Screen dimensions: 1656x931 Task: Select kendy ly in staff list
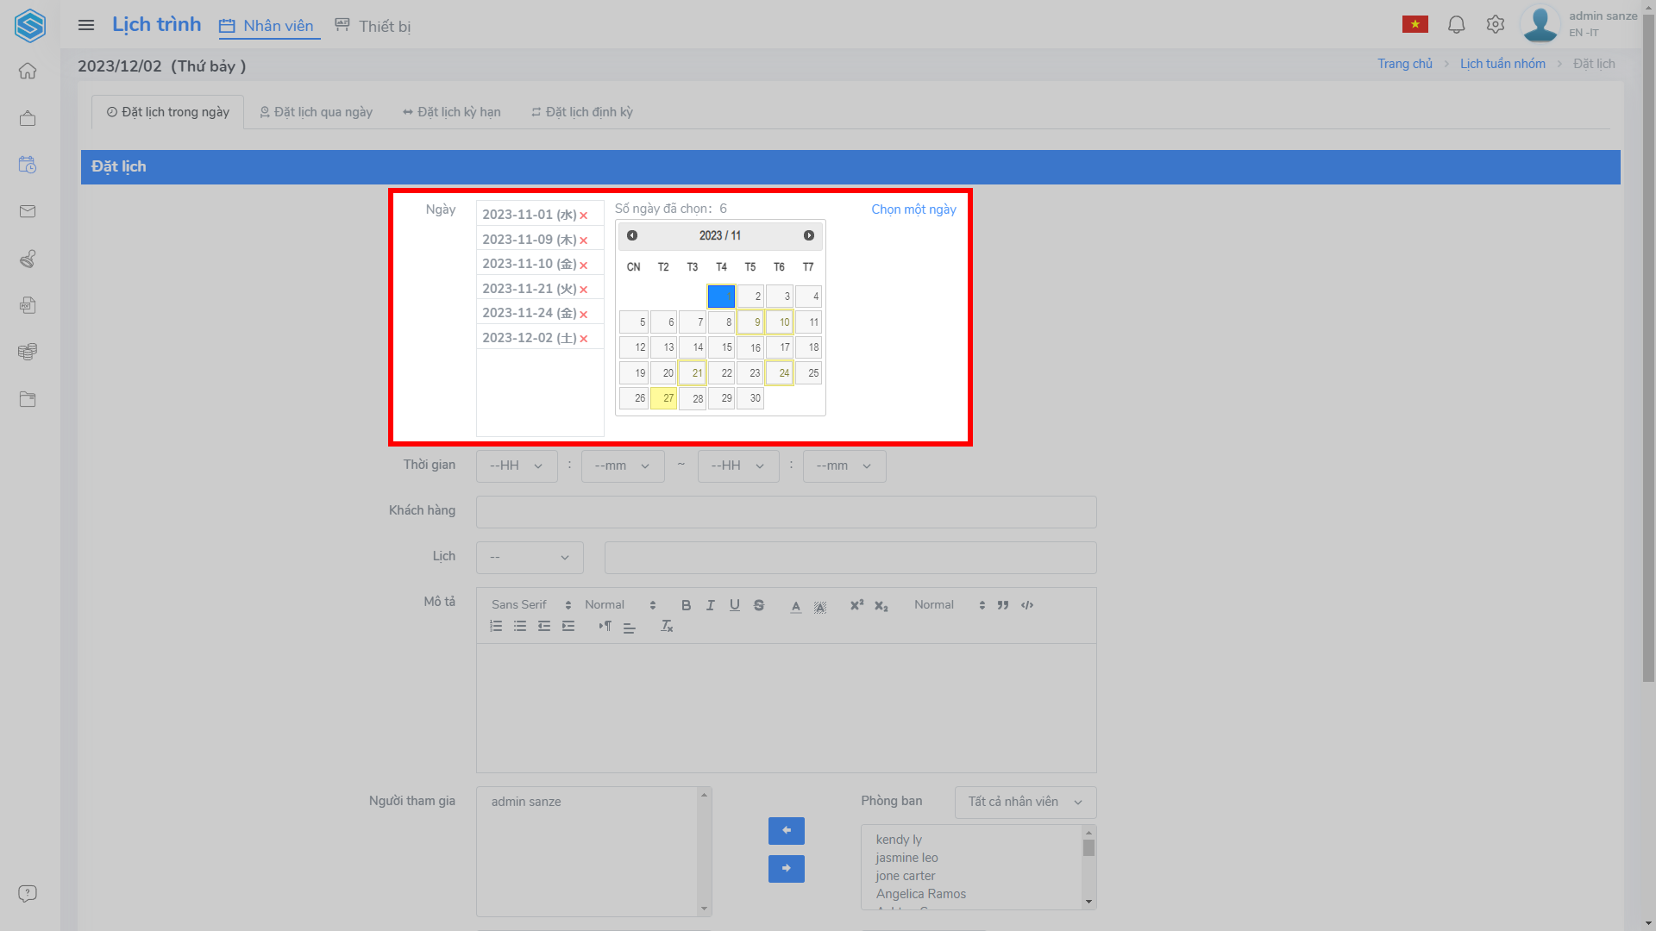899,840
